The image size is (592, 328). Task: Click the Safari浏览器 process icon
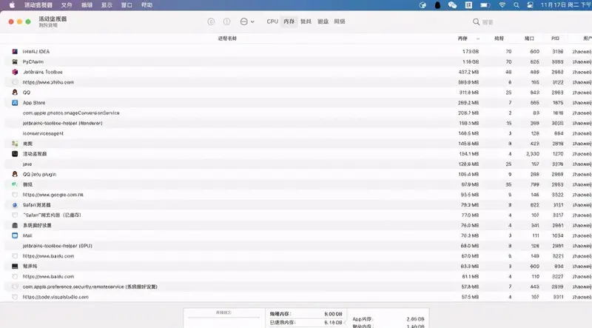15,204
